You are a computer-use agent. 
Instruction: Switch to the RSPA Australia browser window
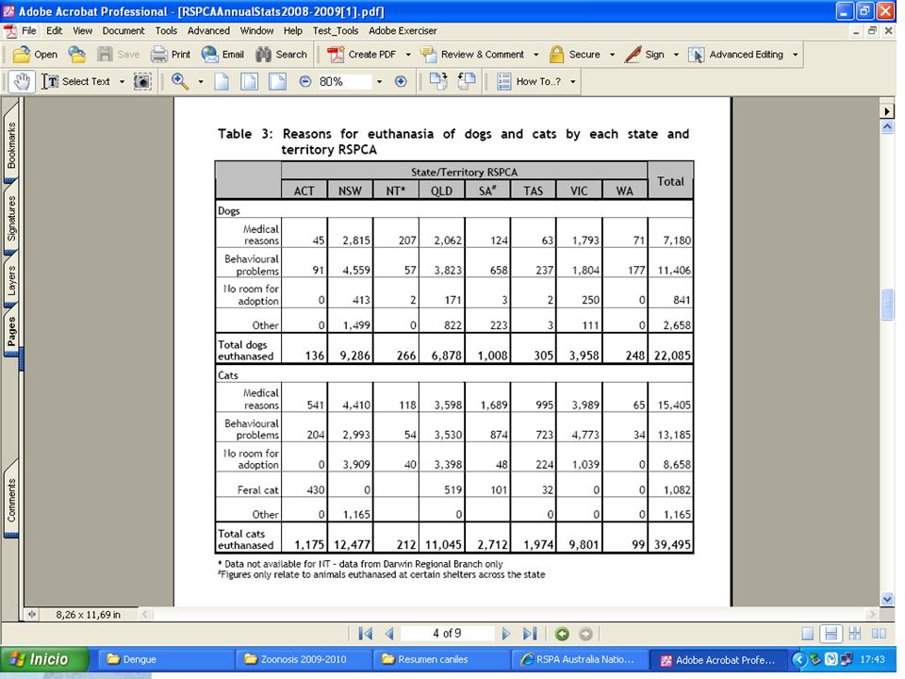[x=578, y=659]
